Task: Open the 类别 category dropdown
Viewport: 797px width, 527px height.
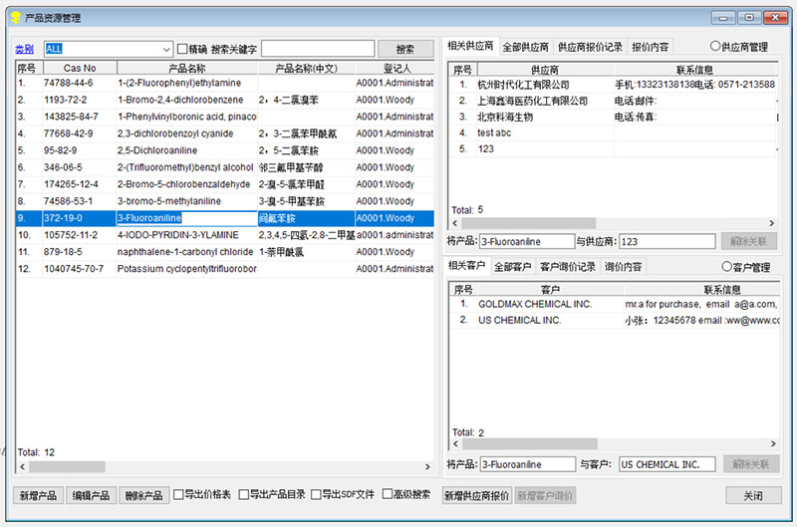Action: point(165,49)
